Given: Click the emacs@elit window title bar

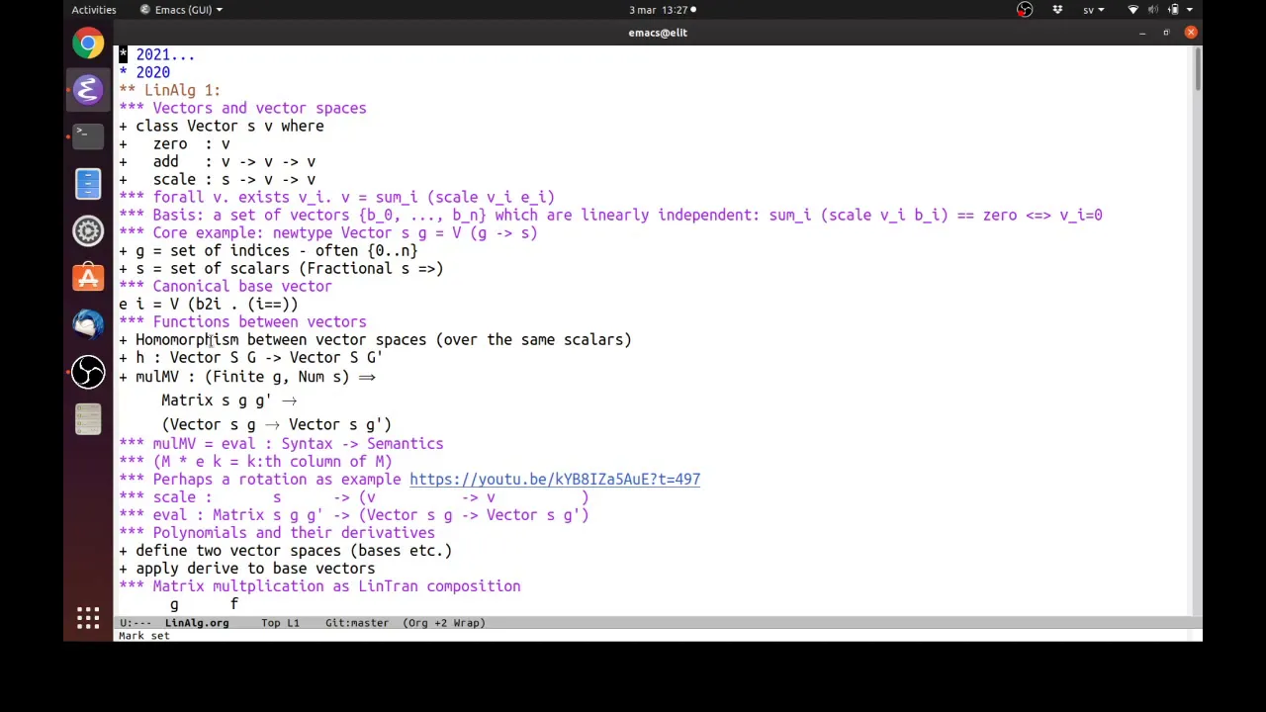Looking at the screenshot, I should pyautogui.click(x=658, y=33).
